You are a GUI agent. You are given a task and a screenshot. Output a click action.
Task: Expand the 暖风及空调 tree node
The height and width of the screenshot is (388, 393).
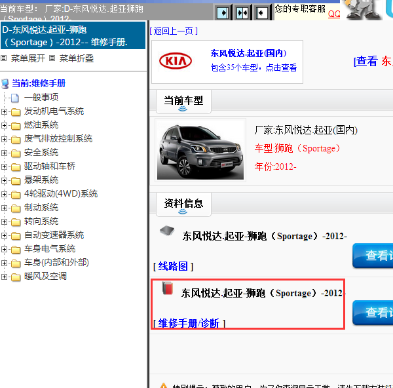pos(4,277)
